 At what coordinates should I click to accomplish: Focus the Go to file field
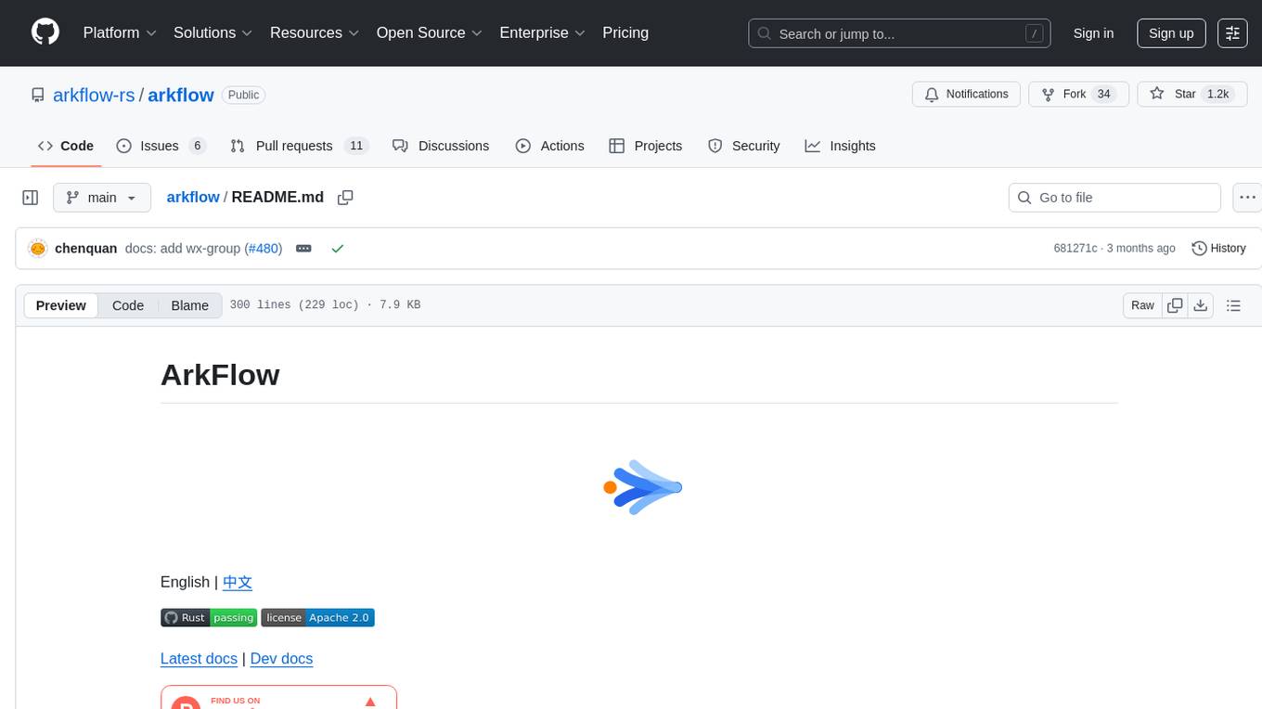pos(1114,198)
